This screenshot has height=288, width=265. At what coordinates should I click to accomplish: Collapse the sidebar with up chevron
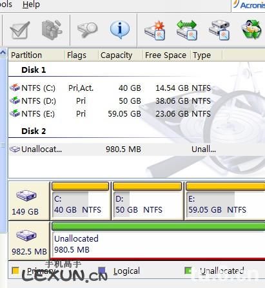[x=3, y=52]
